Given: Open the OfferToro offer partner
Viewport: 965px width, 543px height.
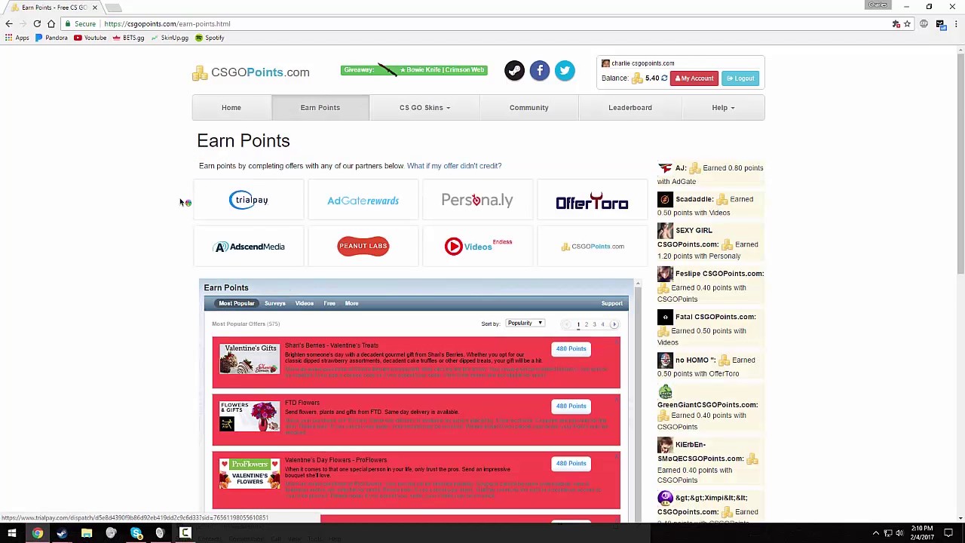Looking at the screenshot, I should pos(592,201).
